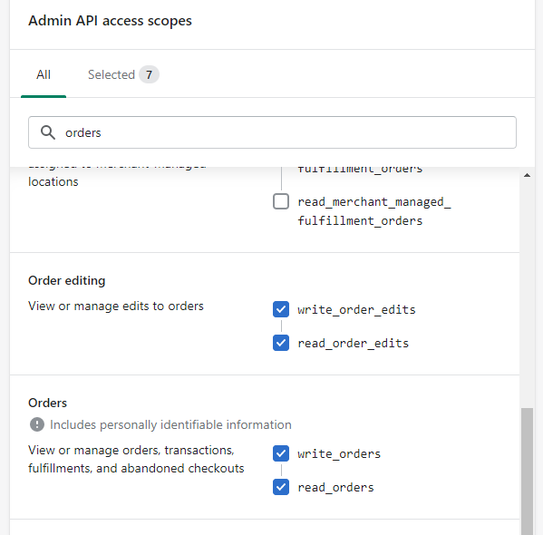The height and width of the screenshot is (535, 543).
Task: Switch to the All tab
Action: [44, 74]
